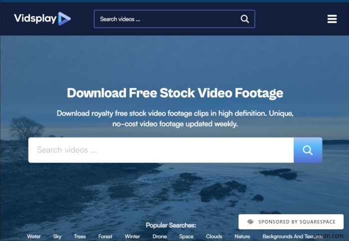Open the Drone popular search

pyautogui.click(x=160, y=237)
